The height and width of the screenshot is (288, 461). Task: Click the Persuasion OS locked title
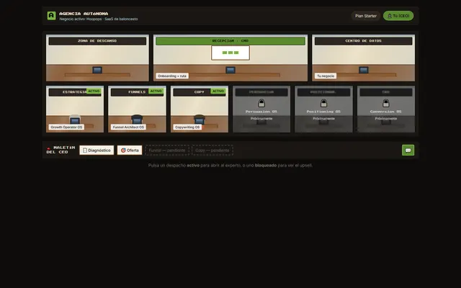click(x=261, y=112)
